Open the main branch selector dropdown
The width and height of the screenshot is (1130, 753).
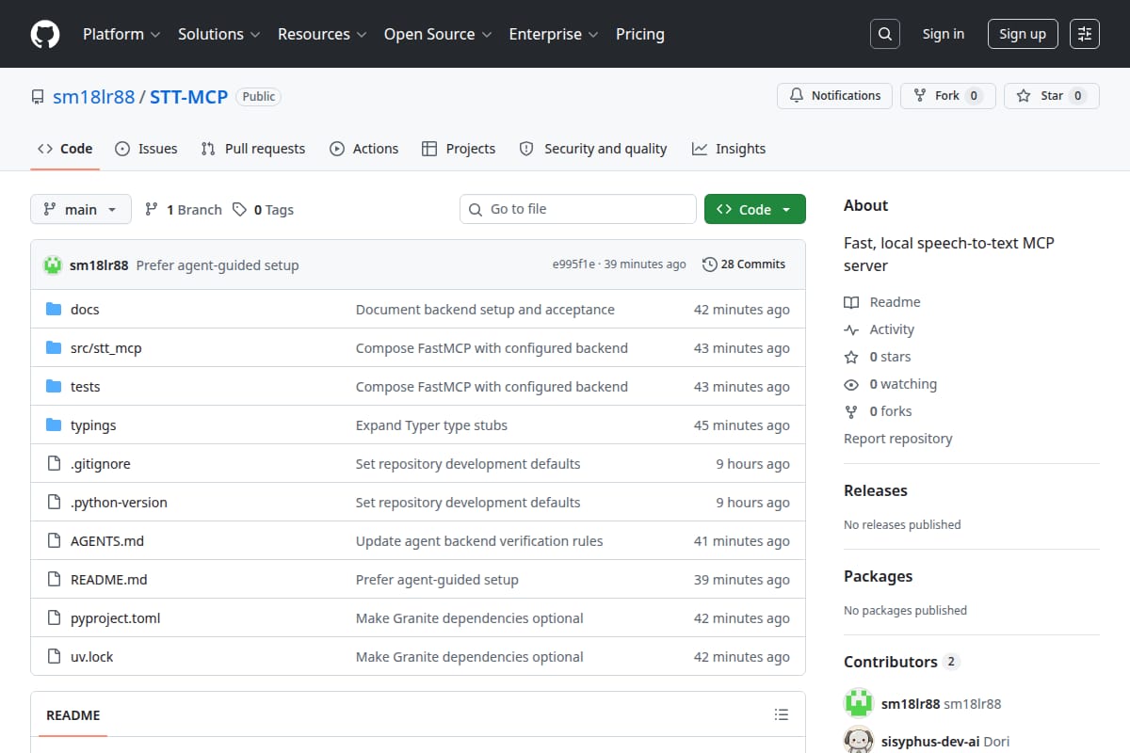point(80,209)
